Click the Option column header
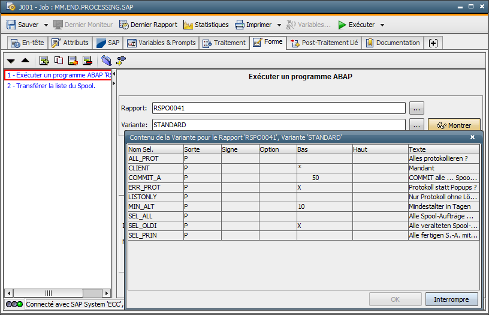The width and height of the screenshot is (489, 315). click(278, 149)
